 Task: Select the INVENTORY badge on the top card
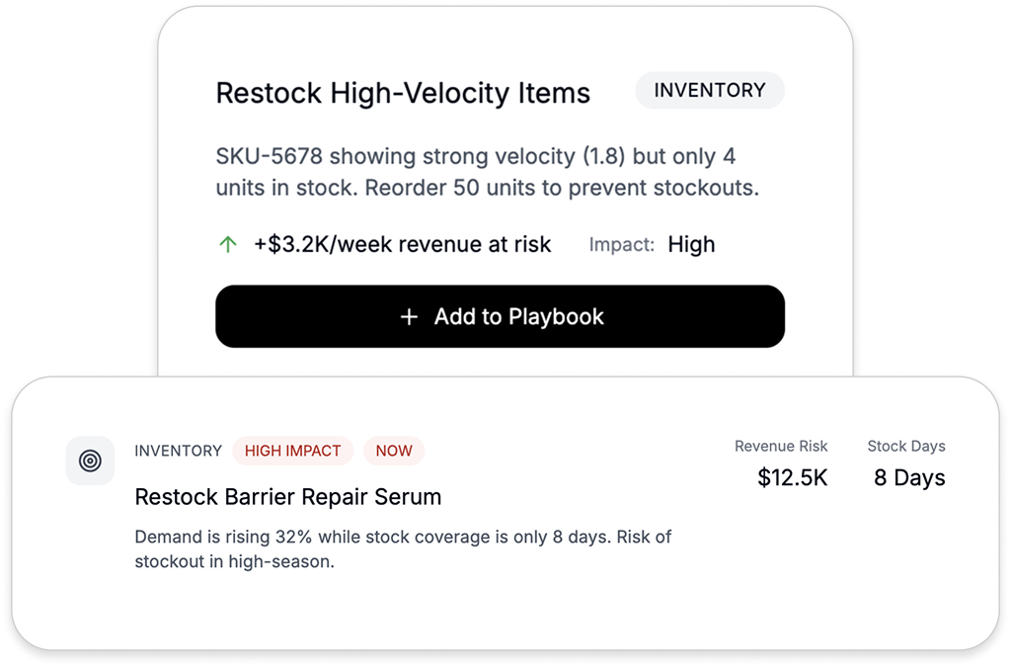point(709,90)
